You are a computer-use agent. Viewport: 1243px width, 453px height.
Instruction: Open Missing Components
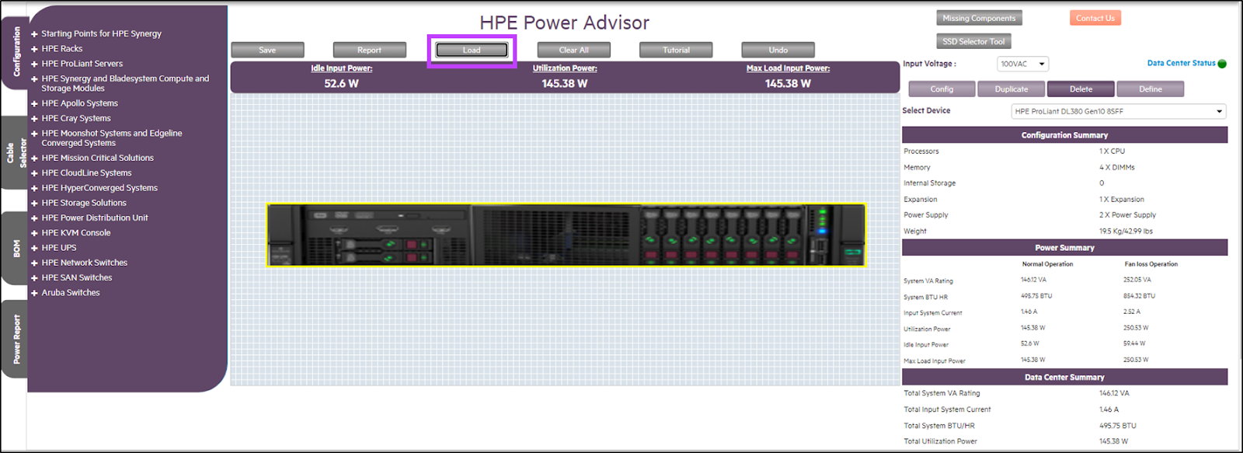pos(979,18)
